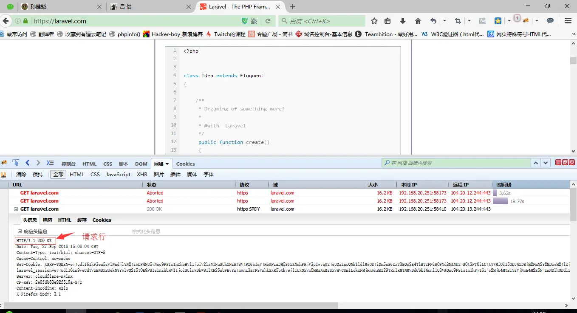Switch to the 控制台 panel tab
Image resolution: width=577 pixels, height=313 pixels.
[x=68, y=164]
